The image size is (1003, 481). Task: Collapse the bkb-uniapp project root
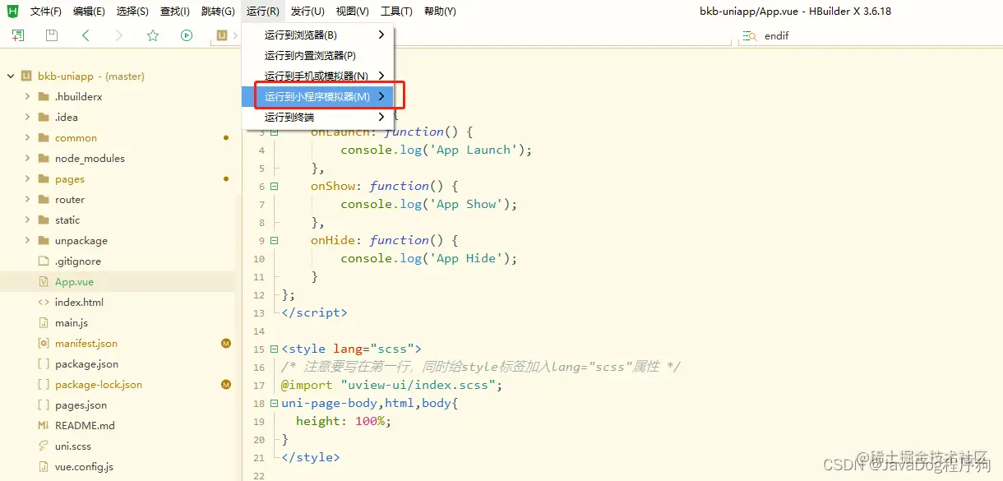click(11, 76)
